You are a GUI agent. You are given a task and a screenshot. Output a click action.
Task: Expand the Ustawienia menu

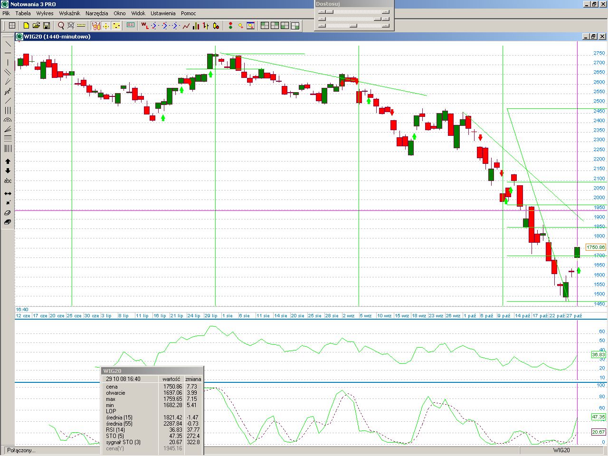coord(163,13)
